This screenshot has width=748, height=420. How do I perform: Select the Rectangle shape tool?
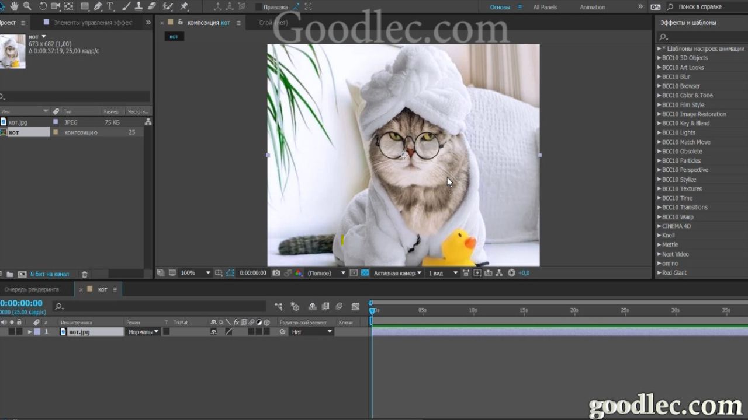pos(85,6)
